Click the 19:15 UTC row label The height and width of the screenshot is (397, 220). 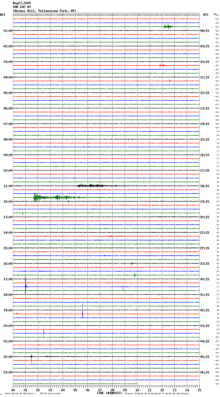point(205,202)
